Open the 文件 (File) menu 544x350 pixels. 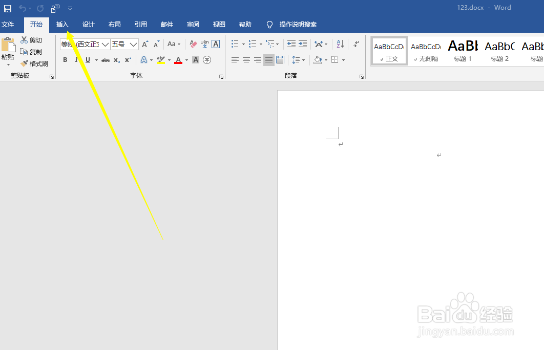8,24
